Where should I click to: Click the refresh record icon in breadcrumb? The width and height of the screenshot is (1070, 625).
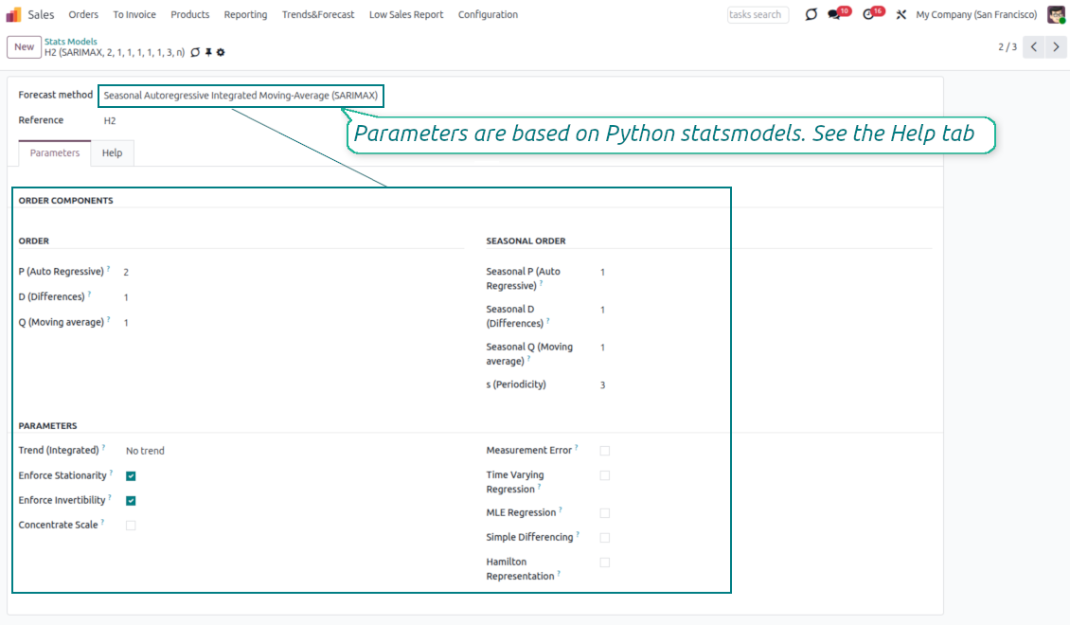pos(195,52)
